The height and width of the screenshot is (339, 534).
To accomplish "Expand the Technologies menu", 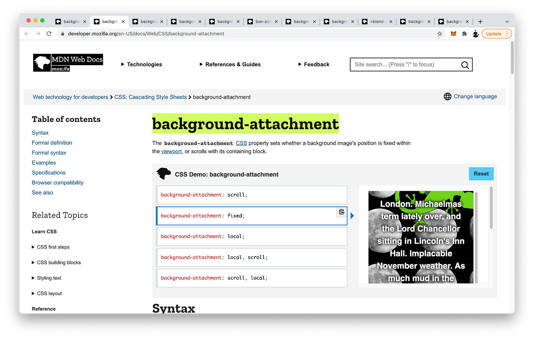I will pos(142,64).
